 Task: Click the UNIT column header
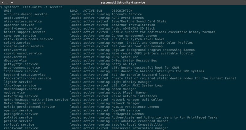[8, 11]
